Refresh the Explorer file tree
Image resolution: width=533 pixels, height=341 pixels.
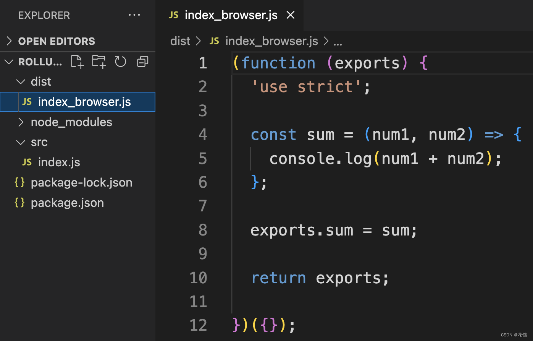[x=121, y=62]
